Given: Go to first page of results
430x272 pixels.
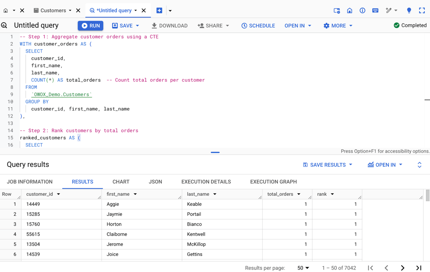Looking at the screenshot, I should click(x=370, y=268).
